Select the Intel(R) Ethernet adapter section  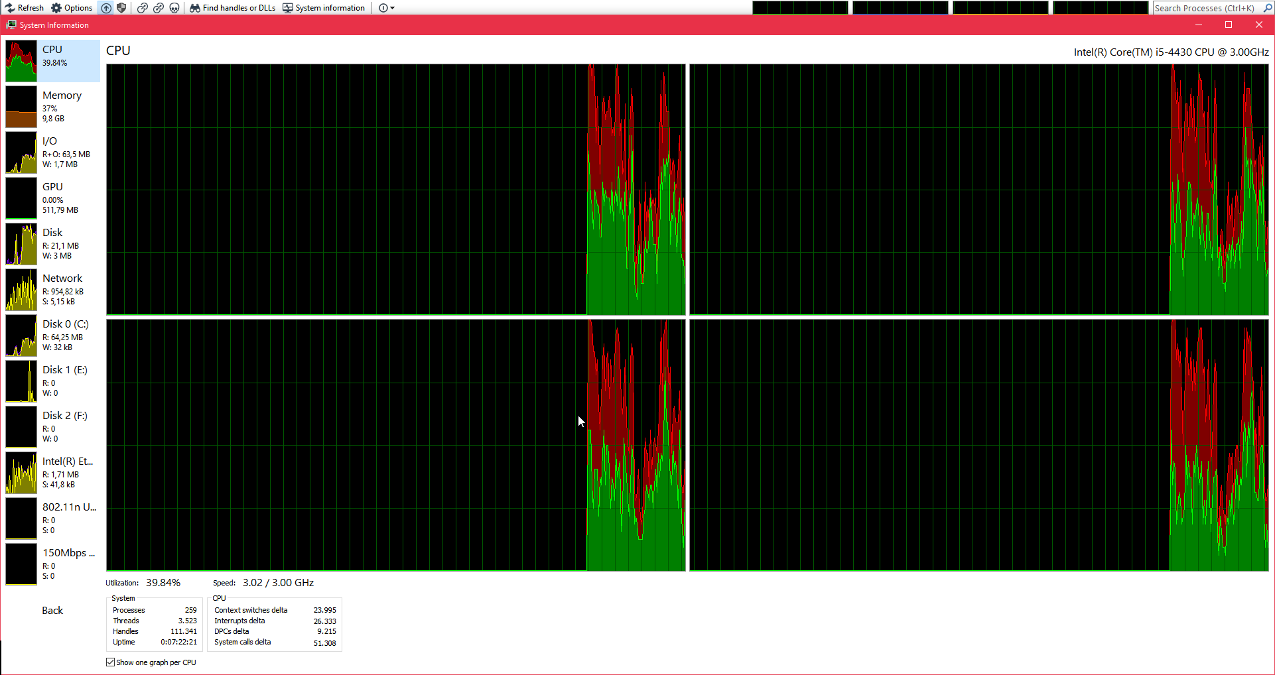click(x=52, y=473)
